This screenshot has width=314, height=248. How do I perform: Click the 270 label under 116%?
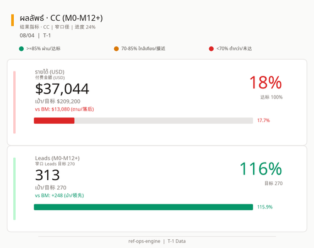point(273,183)
